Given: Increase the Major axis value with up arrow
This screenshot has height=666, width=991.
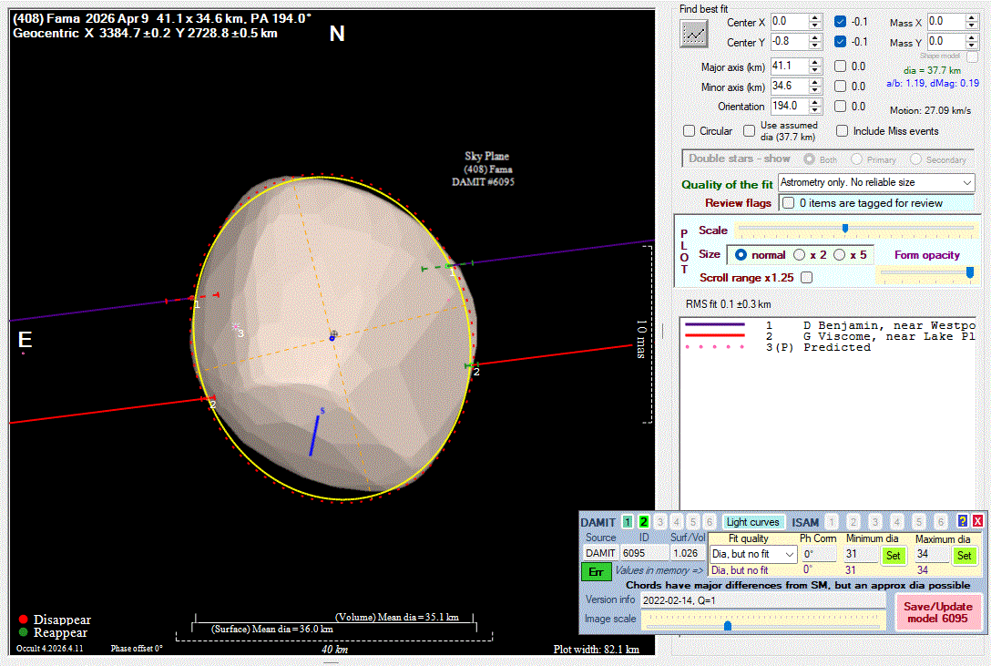Looking at the screenshot, I should [x=815, y=62].
